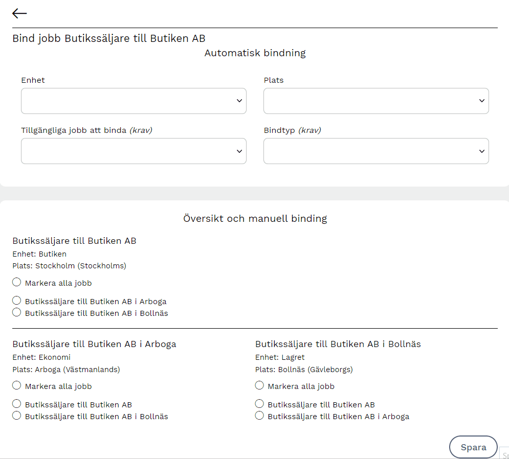Image resolution: width=509 pixels, height=459 pixels.
Task: Expand the Plats dropdown
Action: [376, 101]
